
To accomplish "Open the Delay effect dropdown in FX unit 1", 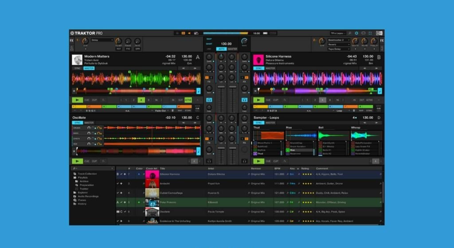I will (x=102, y=40).
